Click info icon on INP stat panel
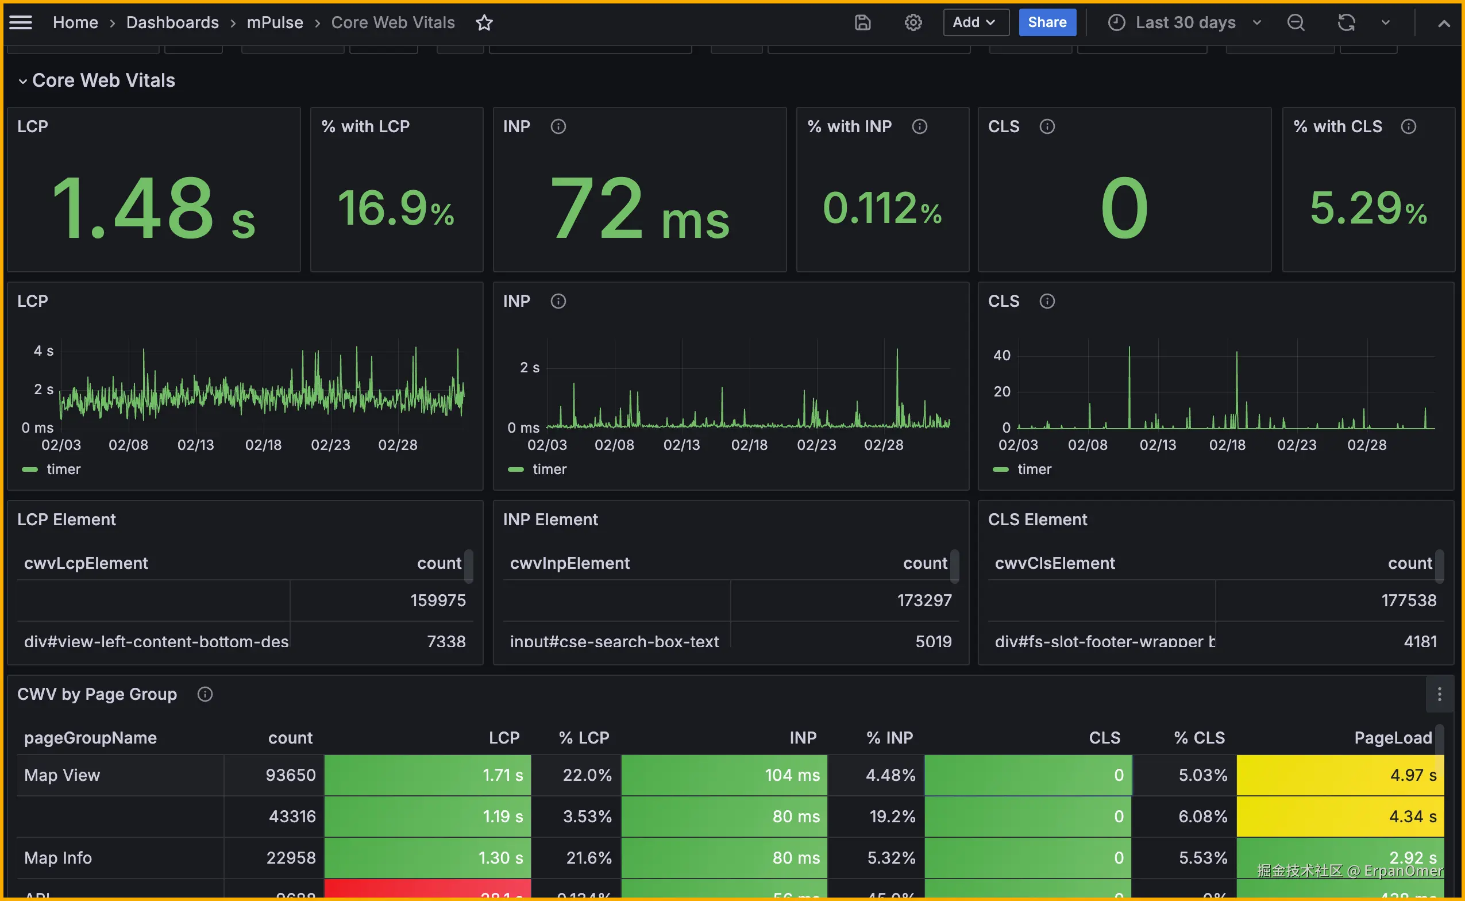The height and width of the screenshot is (901, 1465). (558, 126)
